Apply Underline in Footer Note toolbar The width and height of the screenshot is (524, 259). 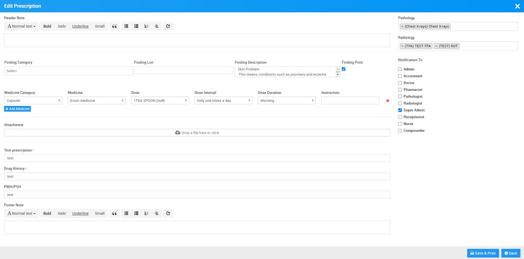click(80, 214)
